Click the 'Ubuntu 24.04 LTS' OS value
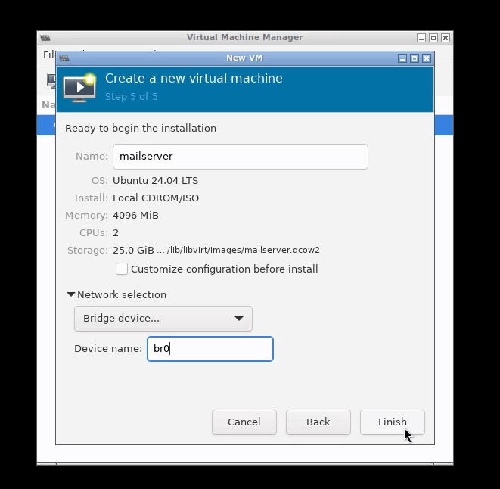 pos(155,181)
